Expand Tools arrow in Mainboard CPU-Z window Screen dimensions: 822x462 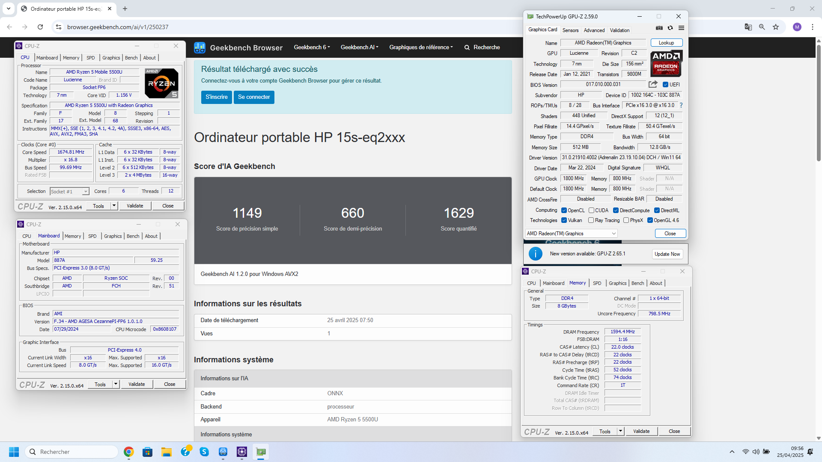pyautogui.click(x=116, y=384)
